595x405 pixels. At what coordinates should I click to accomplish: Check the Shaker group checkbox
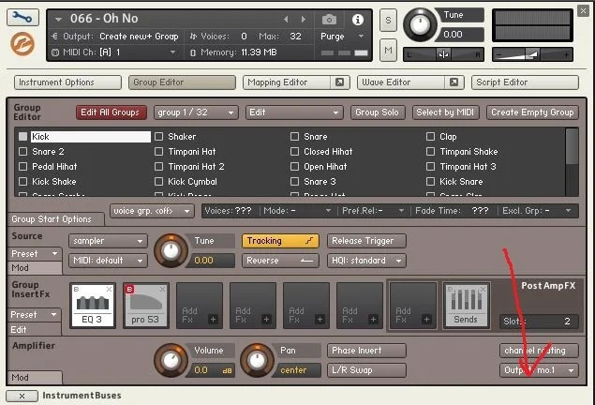158,136
